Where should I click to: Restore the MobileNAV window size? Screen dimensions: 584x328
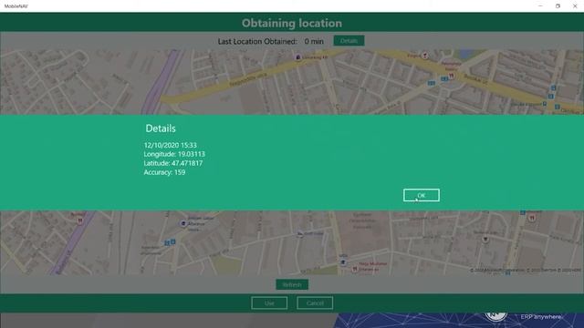[x=558, y=6]
